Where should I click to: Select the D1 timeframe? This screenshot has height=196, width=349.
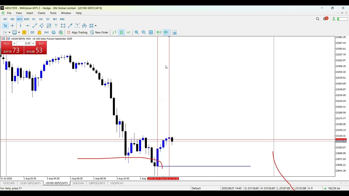coord(48,19)
